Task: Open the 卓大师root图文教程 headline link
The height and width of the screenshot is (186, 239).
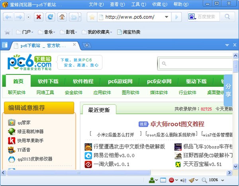Action: click(177, 124)
